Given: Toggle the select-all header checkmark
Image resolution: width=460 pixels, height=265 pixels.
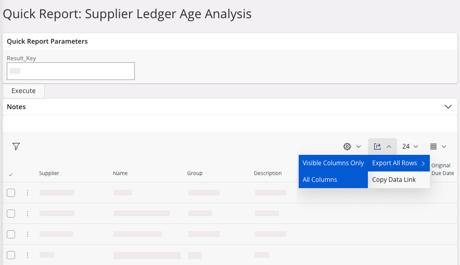Looking at the screenshot, I should tap(11, 174).
